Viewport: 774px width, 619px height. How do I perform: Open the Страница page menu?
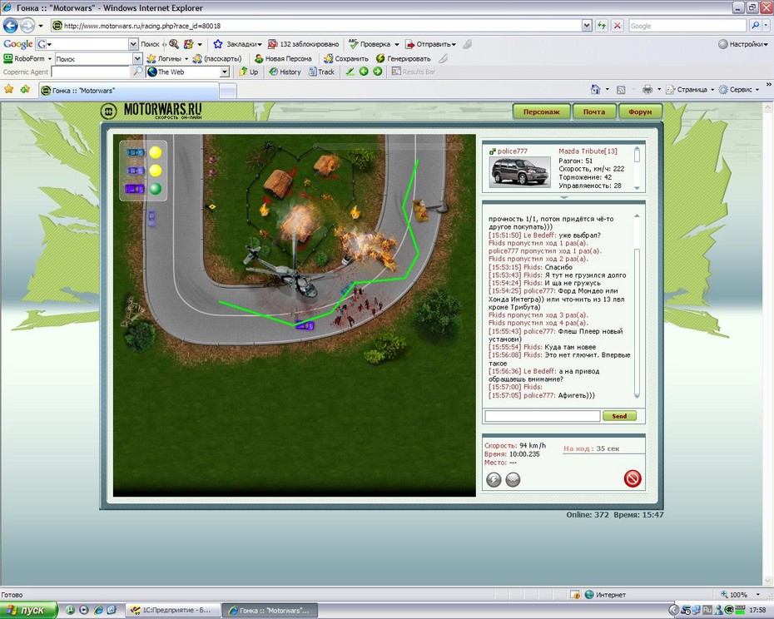[690, 89]
